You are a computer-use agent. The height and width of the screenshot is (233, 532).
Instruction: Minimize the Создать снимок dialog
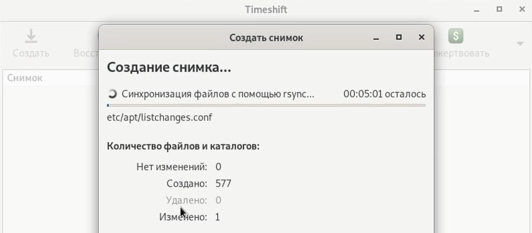click(x=376, y=38)
